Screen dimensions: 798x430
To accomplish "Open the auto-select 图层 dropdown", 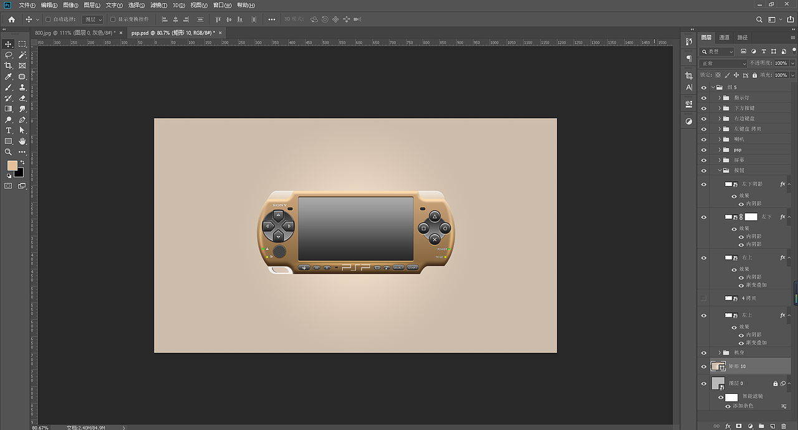I will click(x=92, y=19).
